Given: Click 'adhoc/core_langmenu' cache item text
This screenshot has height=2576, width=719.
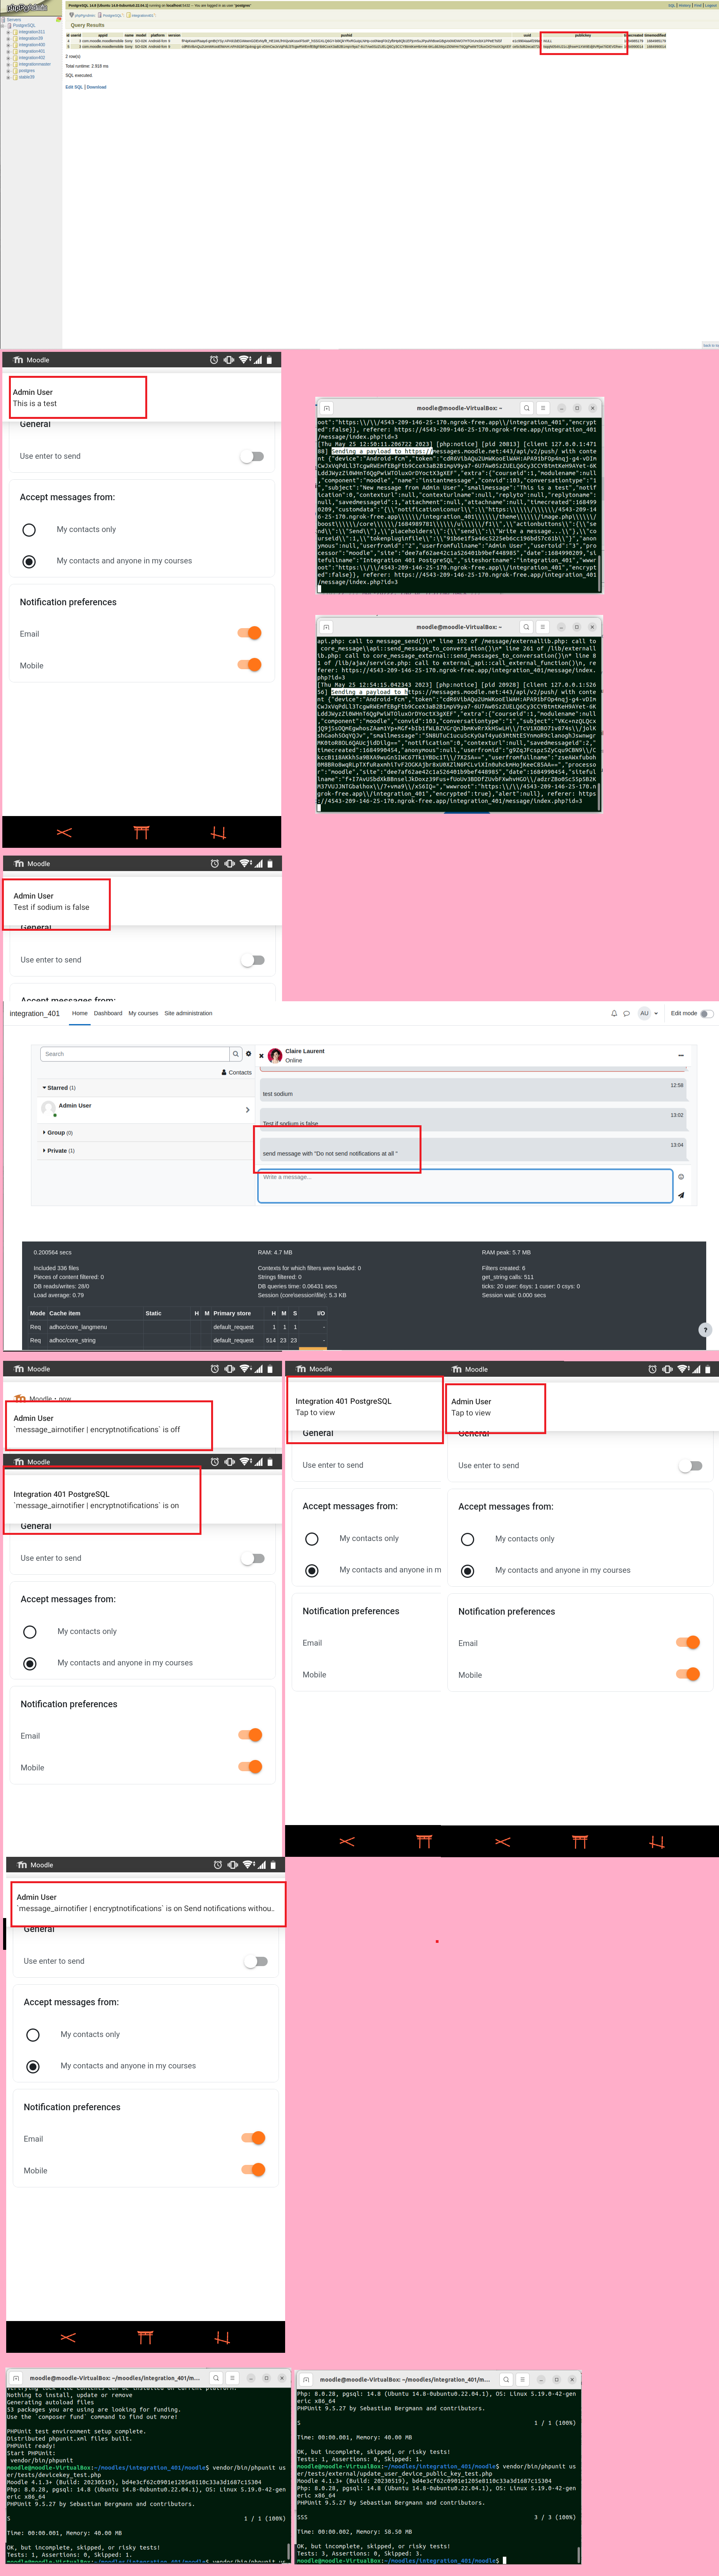Looking at the screenshot, I should [x=78, y=1327].
